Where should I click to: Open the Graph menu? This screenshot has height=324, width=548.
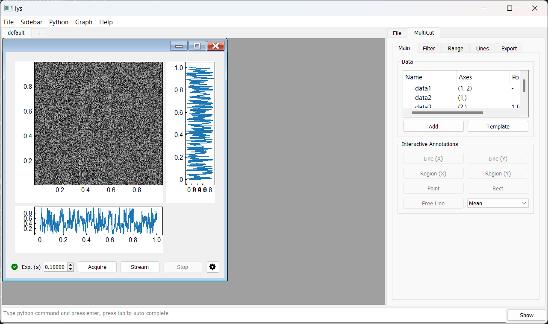tap(83, 22)
